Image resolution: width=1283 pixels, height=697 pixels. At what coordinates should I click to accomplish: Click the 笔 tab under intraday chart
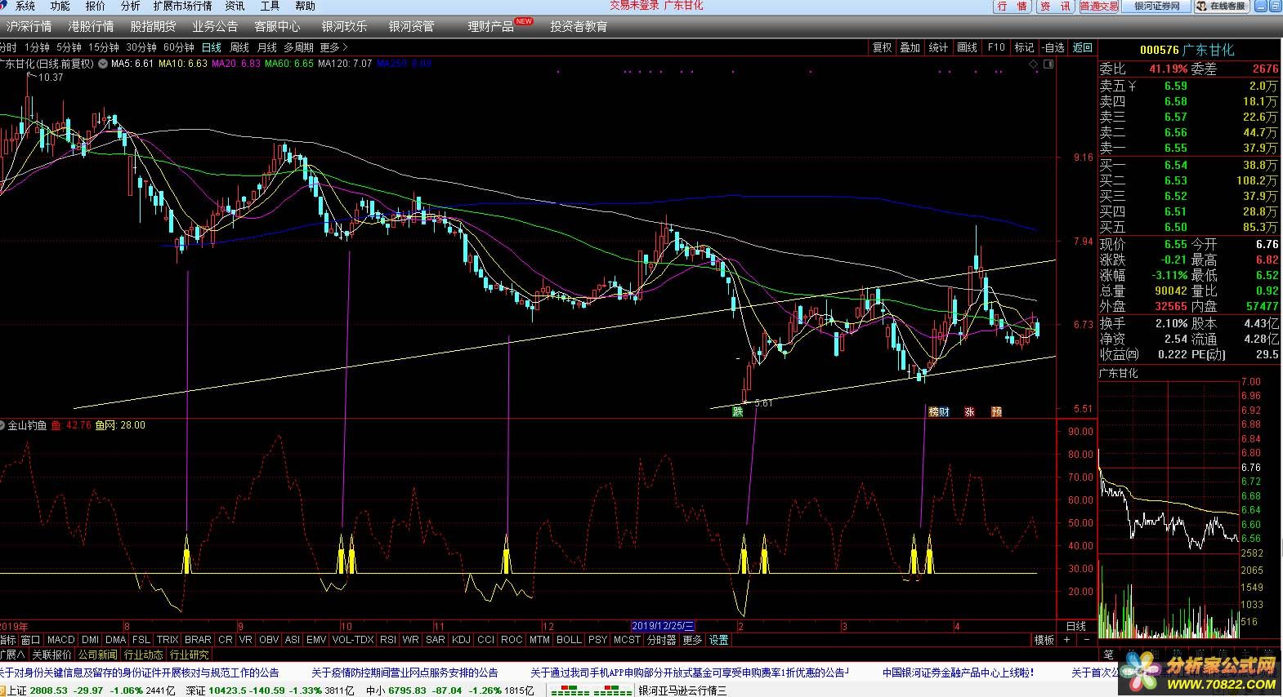tap(1109, 655)
